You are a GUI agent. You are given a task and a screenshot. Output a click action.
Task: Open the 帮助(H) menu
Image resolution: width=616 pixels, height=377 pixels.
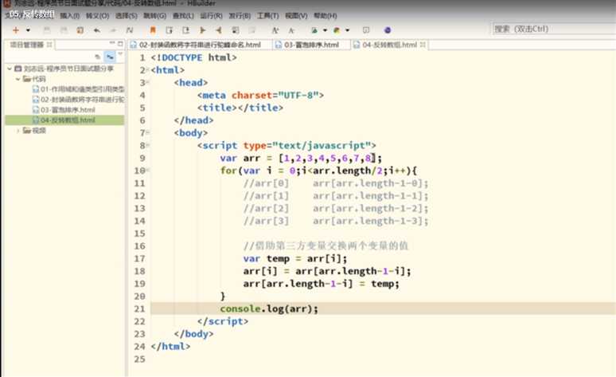pyautogui.click(x=326, y=16)
